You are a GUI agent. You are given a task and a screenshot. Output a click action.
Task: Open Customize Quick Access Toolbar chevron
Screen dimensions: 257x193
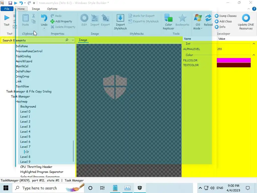[34, 3]
